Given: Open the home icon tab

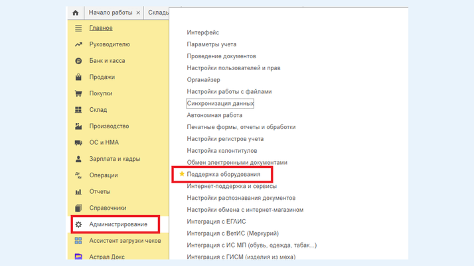Looking at the screenshot, I should (76, 13).
